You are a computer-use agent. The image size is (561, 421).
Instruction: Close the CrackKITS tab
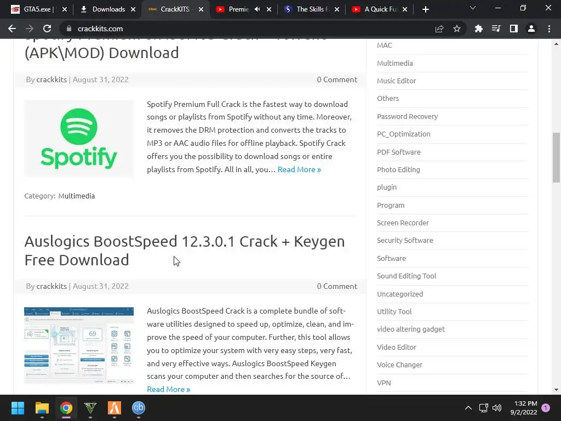201,10
